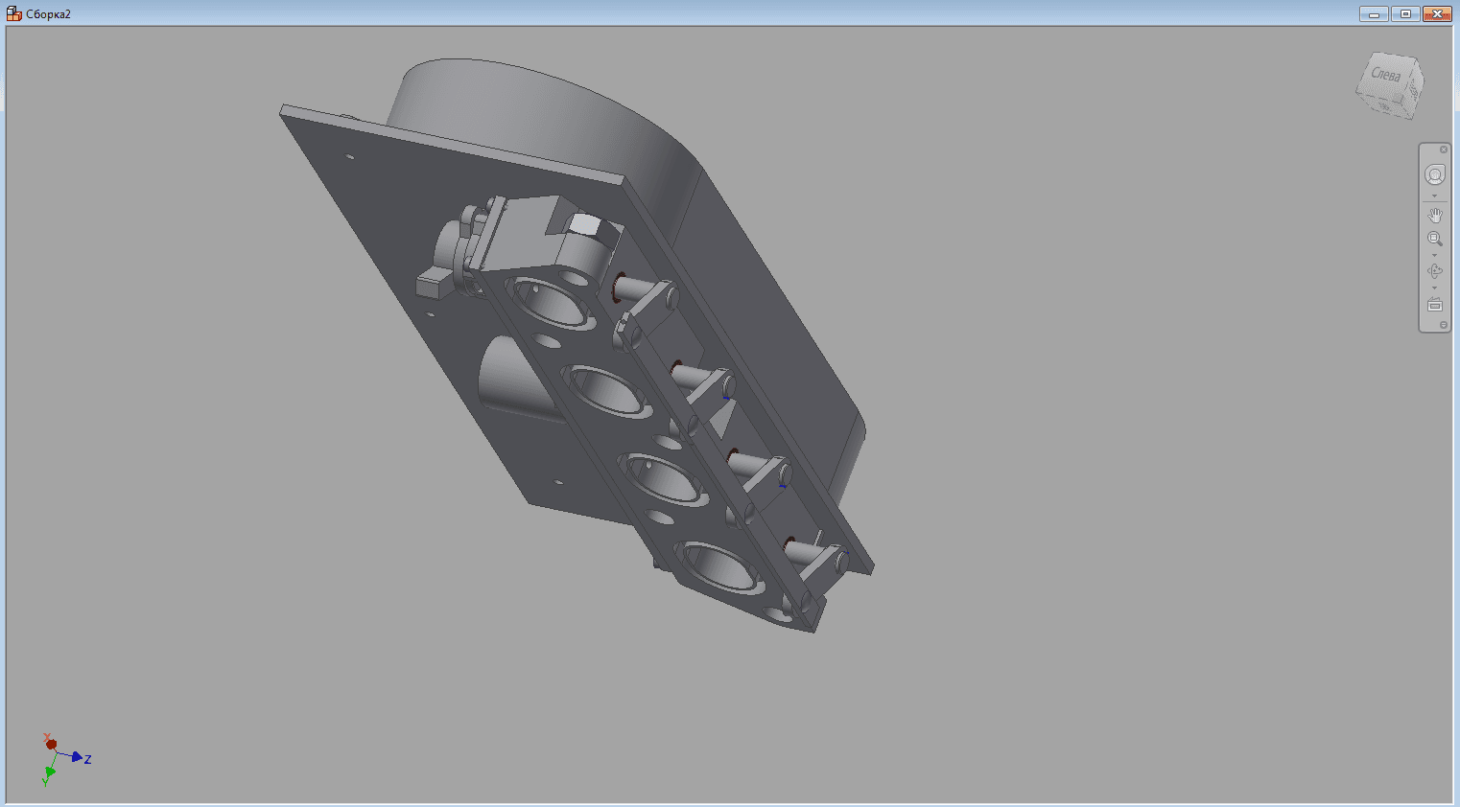Click the ViewCube face labeled Слева
1460x807 pixels.
(1384, 75)
